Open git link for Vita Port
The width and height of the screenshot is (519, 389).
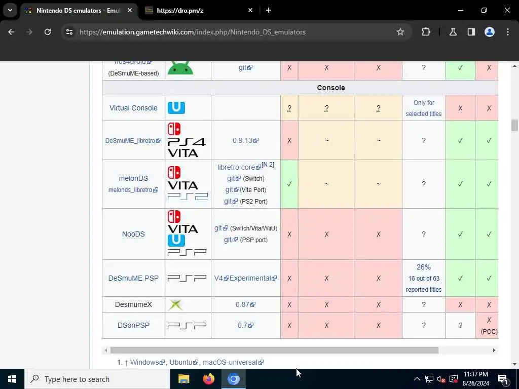[x=232, y=190]
